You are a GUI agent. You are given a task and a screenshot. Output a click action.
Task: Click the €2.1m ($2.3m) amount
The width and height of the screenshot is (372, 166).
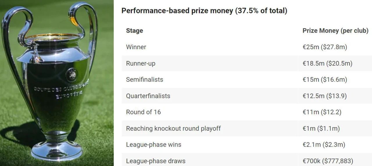324,145
